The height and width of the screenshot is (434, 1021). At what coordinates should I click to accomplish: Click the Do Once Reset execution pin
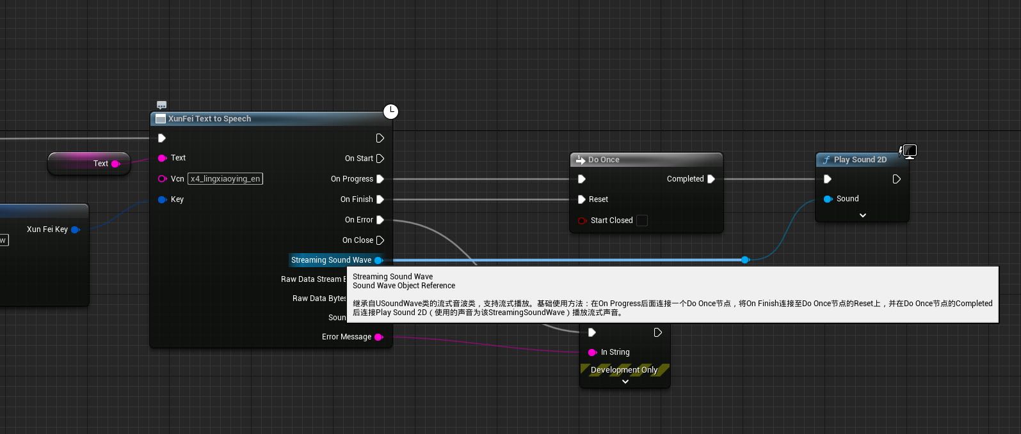(x=582, y=199)
